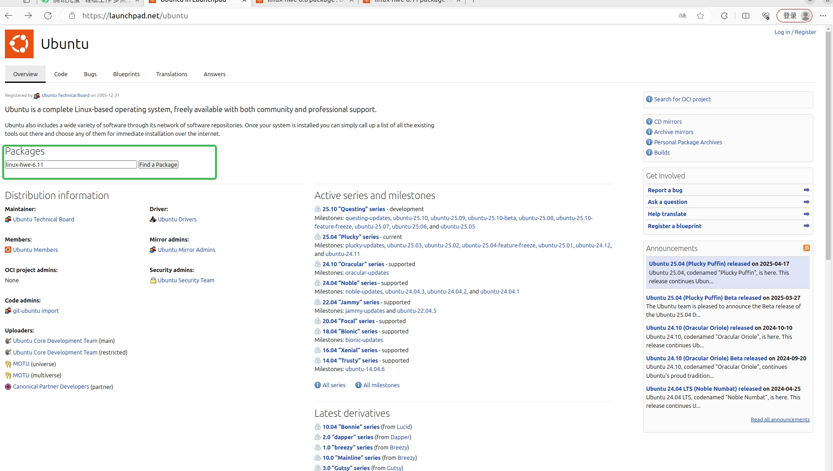The height and width of the screenshot is (471, 833).
Task: Open Ubuntu Technical Board link under Registered by
Action: tap(65, 95)
